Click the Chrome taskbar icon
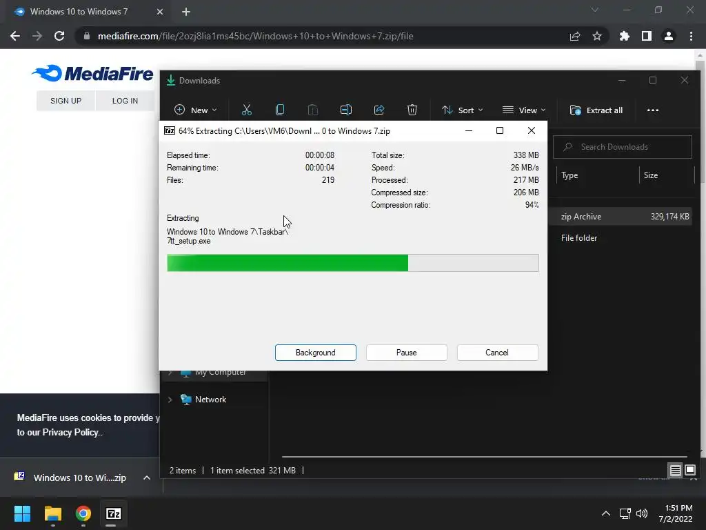This screenshot has width=706, height=530. (x=83, y=513)
